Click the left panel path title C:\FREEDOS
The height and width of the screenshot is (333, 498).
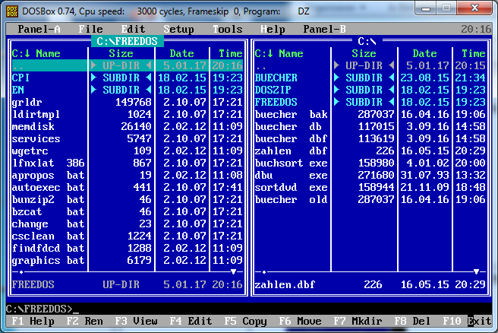[128, 41]
